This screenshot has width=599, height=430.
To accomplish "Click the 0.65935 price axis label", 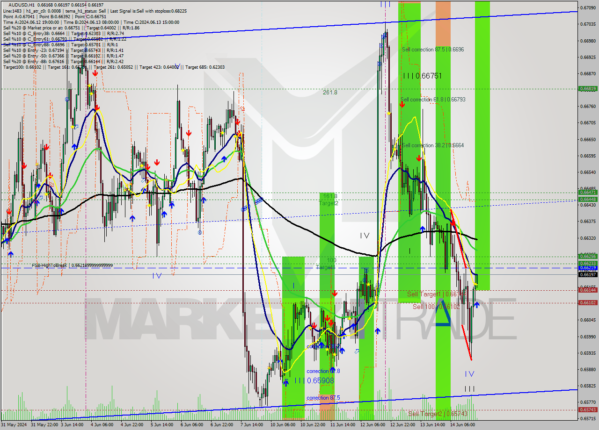I will 588,353.
